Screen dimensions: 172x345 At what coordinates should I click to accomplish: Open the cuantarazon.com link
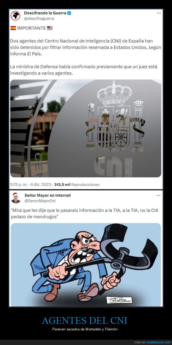pos(156,342)
